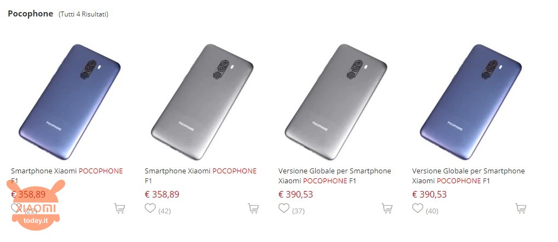Open first blue Pocophone F1 product image
This screenshot has height=242, width=558.
click(70, 101)
